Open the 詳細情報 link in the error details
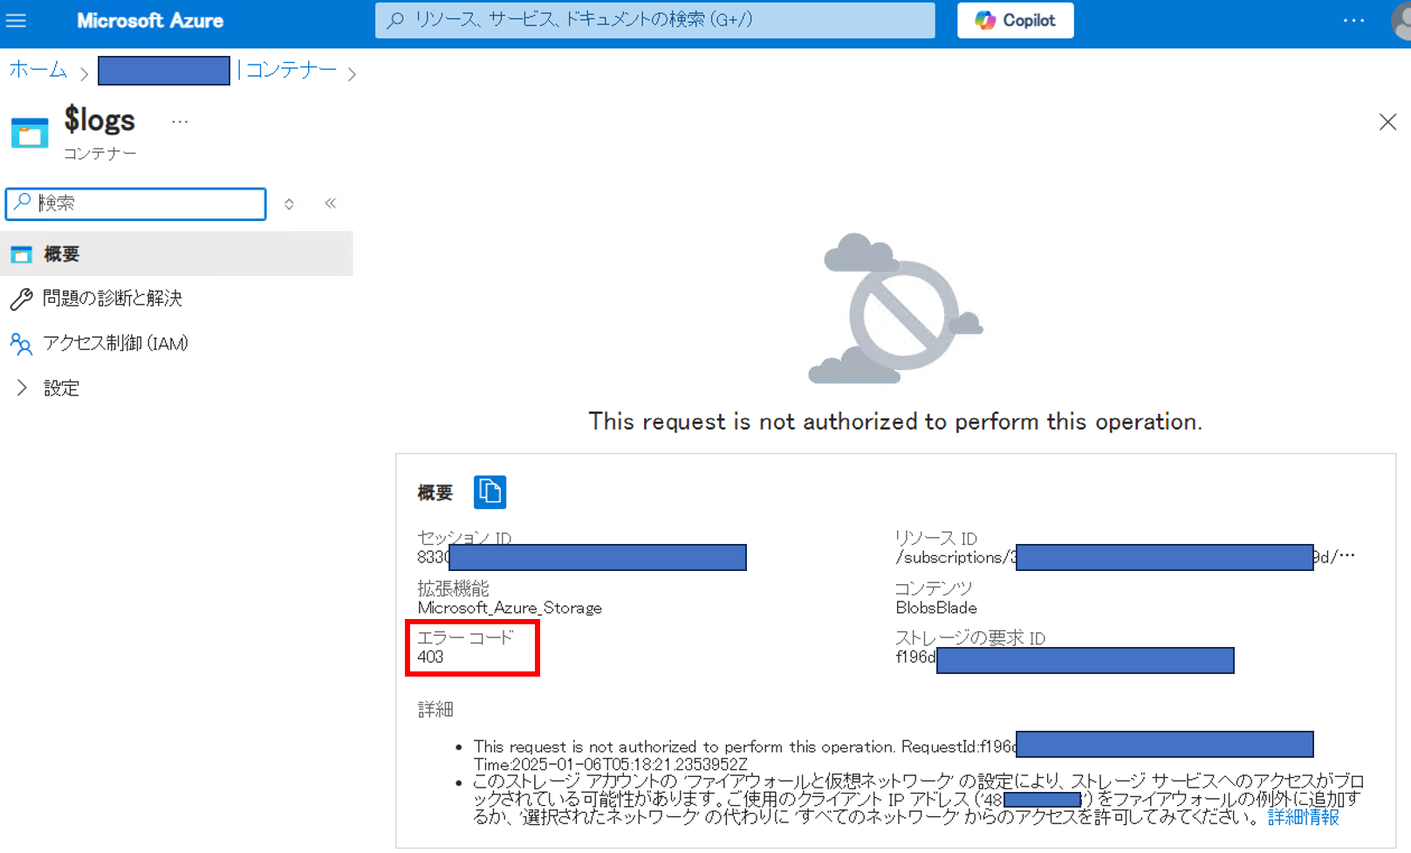The image size is (1411, 853). click(x=1302, y=817)
